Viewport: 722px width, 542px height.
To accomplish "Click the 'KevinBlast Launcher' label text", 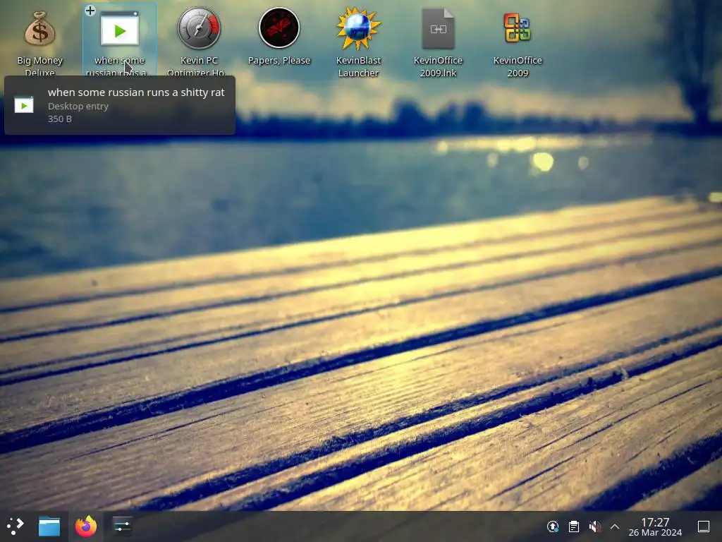I will pos(358,66).
